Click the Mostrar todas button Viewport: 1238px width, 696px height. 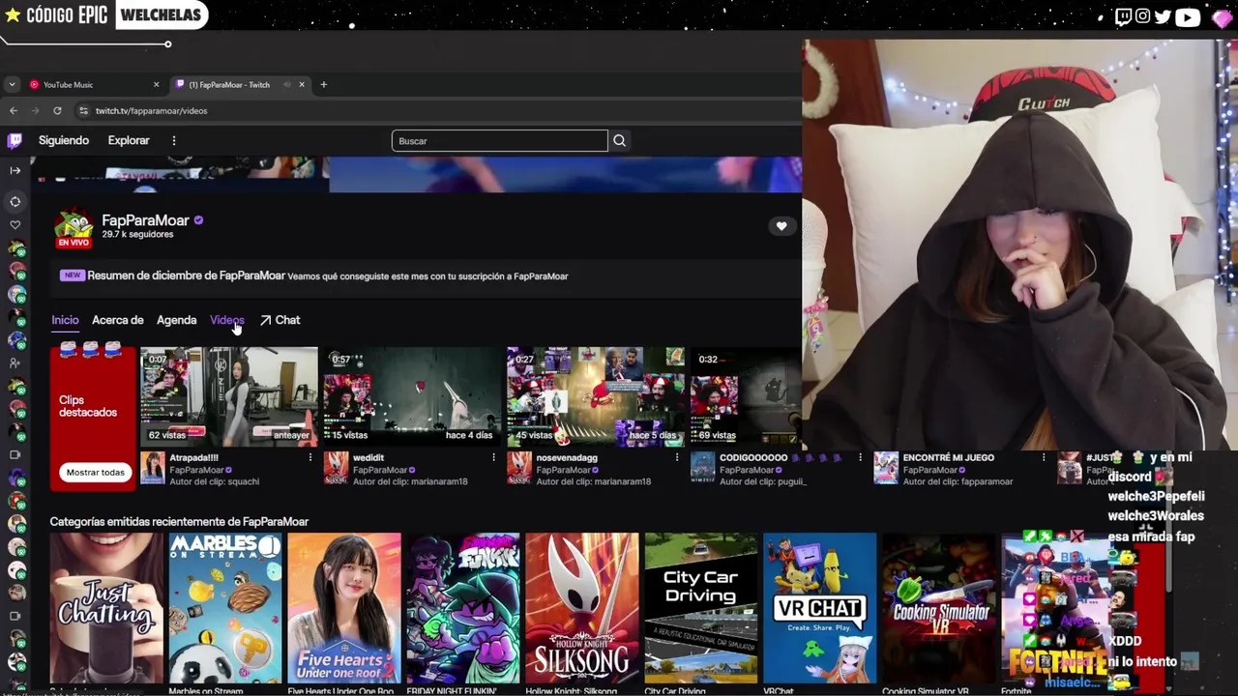tap(95, 473)
